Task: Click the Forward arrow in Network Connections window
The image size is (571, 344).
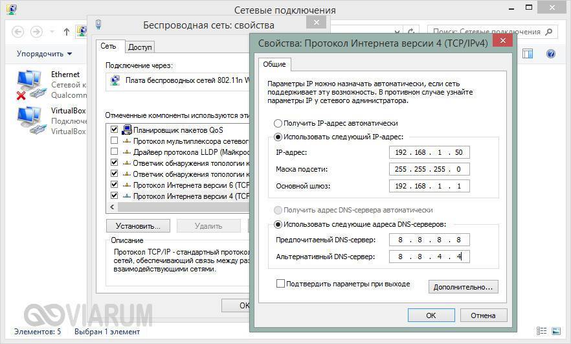Action: point(36,32)
